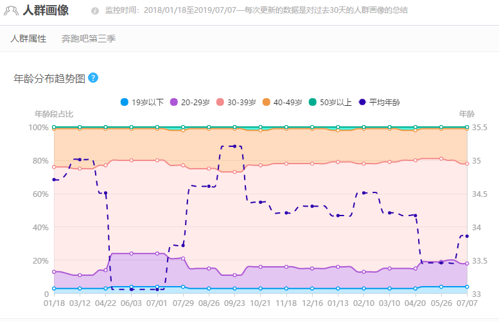The image size is (499, 322).
Task: Click the 20-29岁 data point at 06/03
Action: 132,253
